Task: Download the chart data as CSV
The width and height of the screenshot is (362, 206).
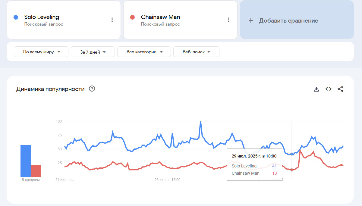Action: click(316, 89)
